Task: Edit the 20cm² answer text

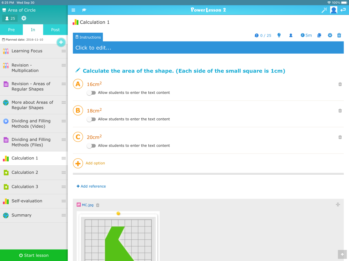Action: point(94,137)
